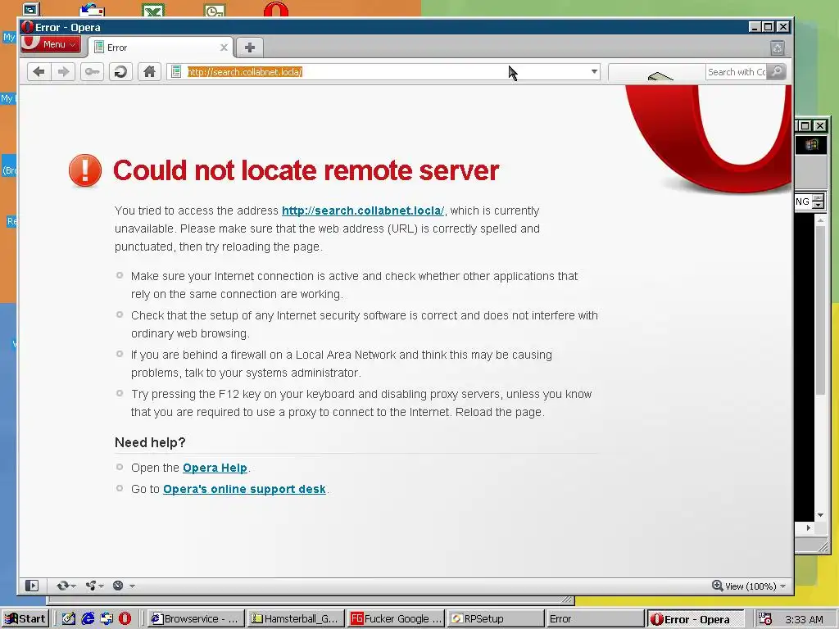Switch to Hamsterball_G... taskbar button
Screen dimensions: 839x629
pyautogui.click(x=295, y=619)
